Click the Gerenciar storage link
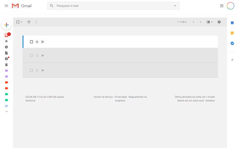Viewport: 237px width, 148px height. click(30, 101)
